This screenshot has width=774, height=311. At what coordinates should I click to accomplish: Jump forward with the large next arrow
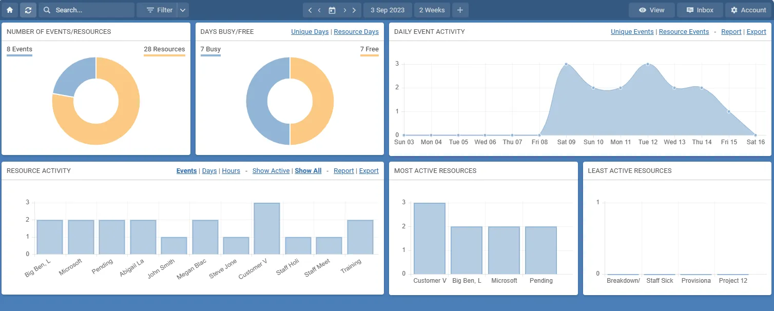pyautogui.click(x=354, y=10)
